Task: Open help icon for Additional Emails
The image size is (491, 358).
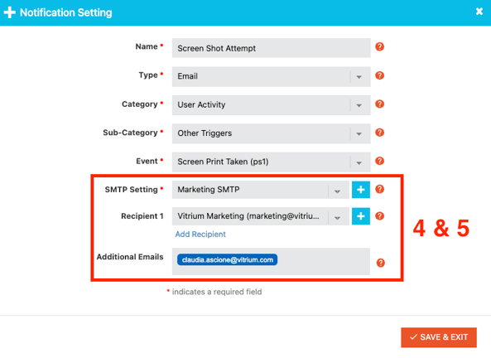Action: click(x=380, y=263)
